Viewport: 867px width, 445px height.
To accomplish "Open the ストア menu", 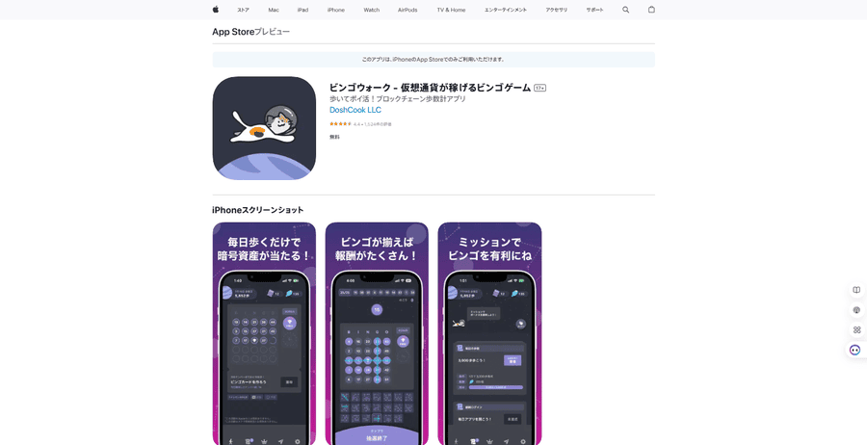I will pos(244,10).
